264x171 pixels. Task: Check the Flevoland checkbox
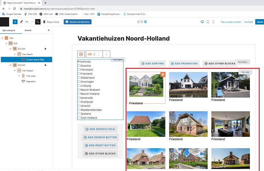[79, 70]
